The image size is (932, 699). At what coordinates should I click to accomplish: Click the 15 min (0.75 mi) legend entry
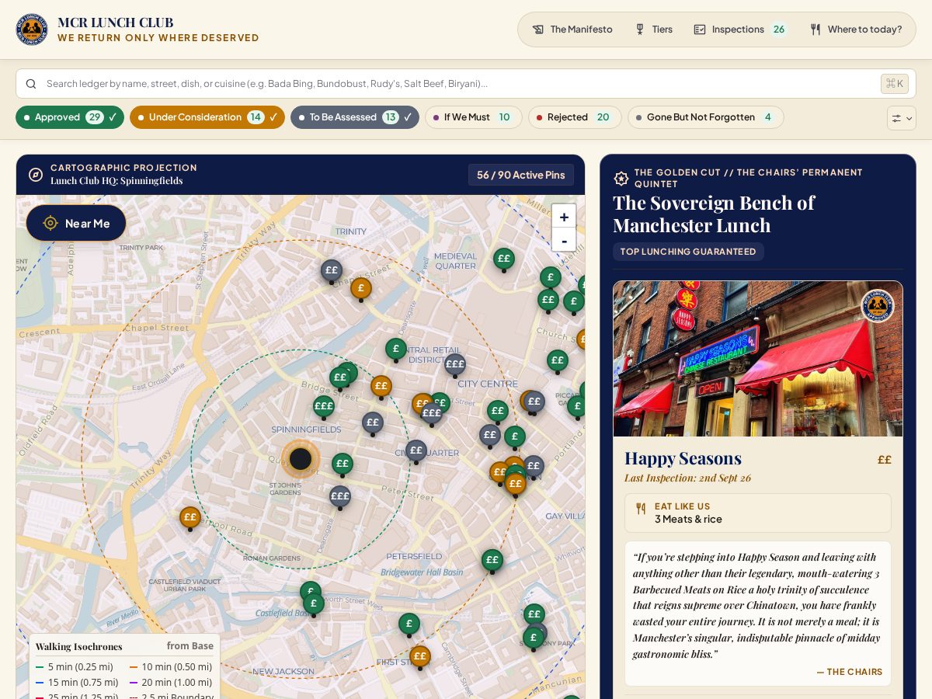(x=77, y=683)
